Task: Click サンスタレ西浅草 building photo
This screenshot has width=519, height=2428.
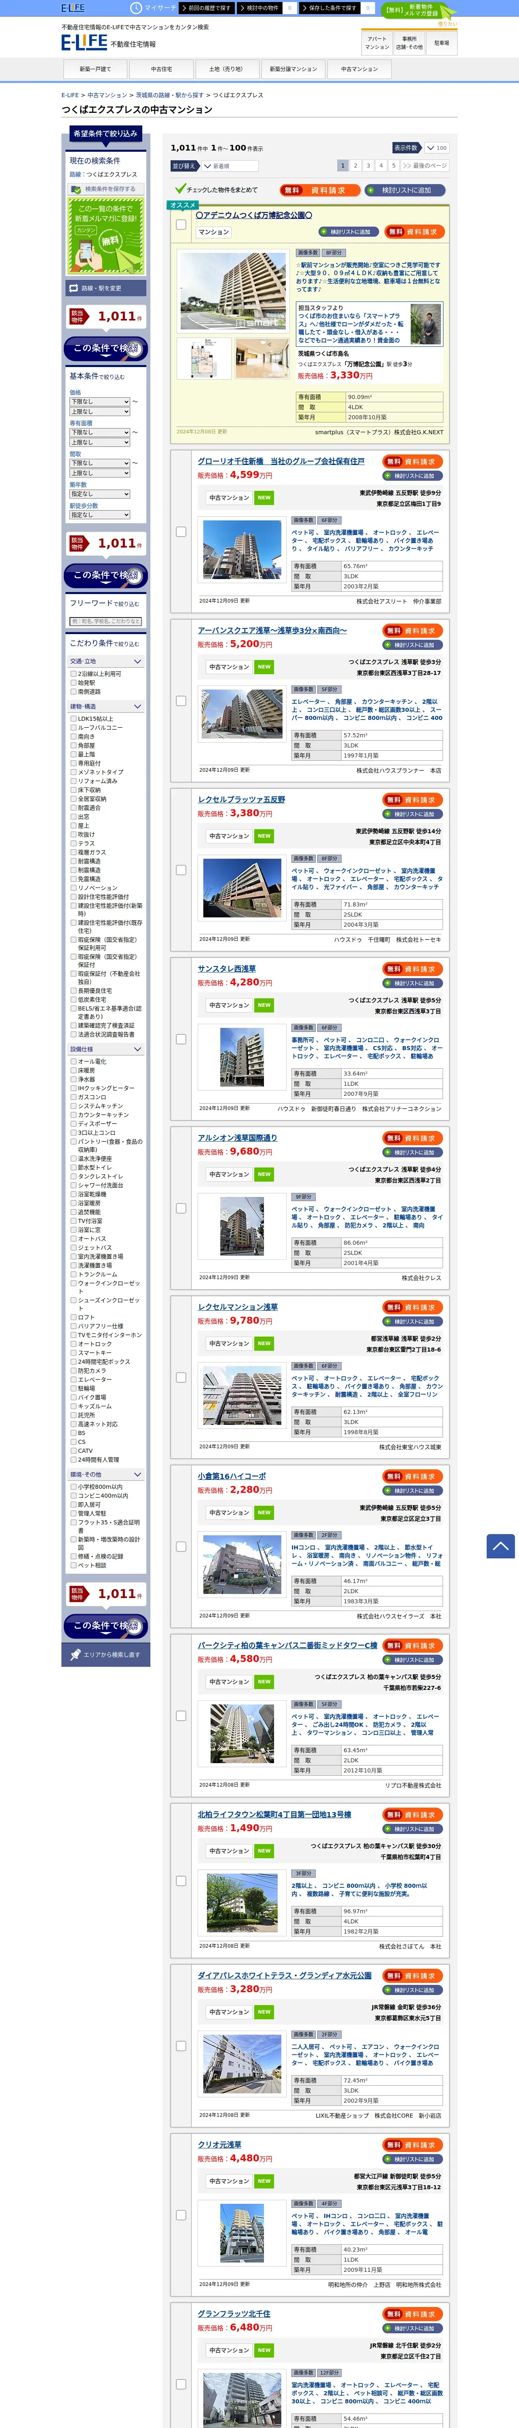Action: tap(242, 1057)
